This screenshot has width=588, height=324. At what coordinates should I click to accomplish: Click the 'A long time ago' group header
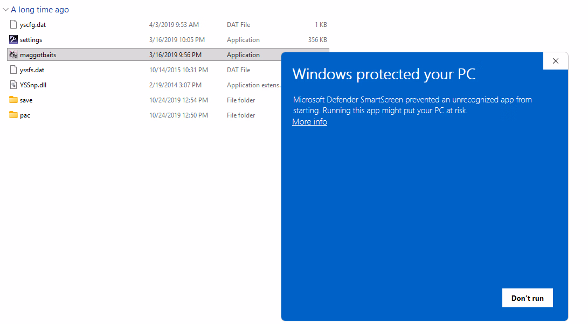[x=40, y=10]
